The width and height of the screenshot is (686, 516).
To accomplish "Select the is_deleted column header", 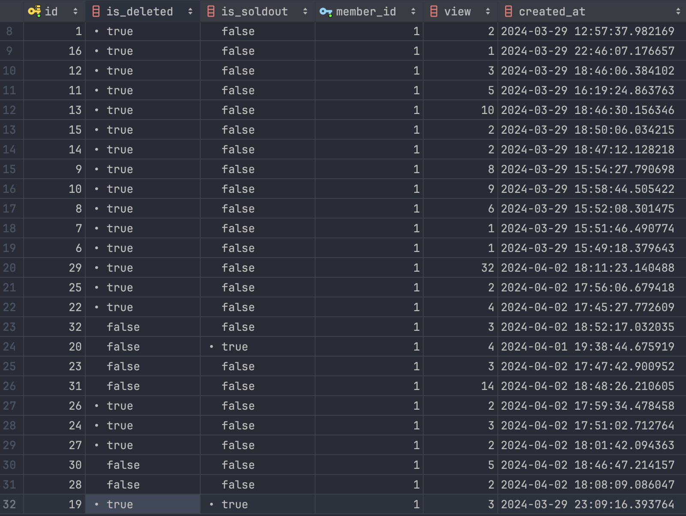I will point(143,11).
